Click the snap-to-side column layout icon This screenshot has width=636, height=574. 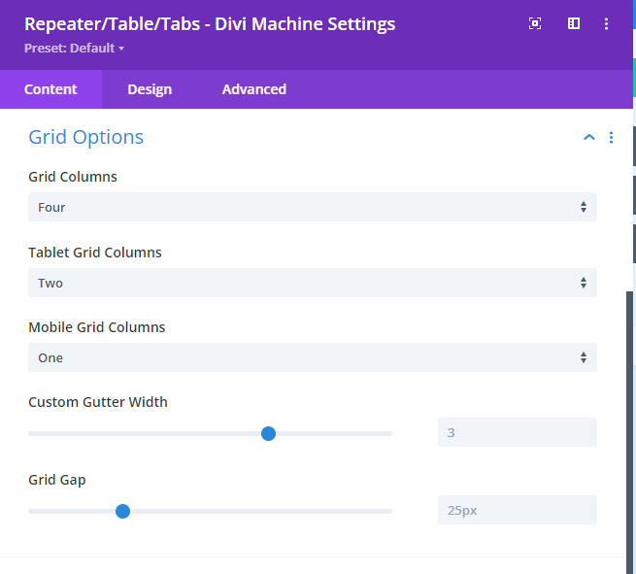tap(574, 24)
